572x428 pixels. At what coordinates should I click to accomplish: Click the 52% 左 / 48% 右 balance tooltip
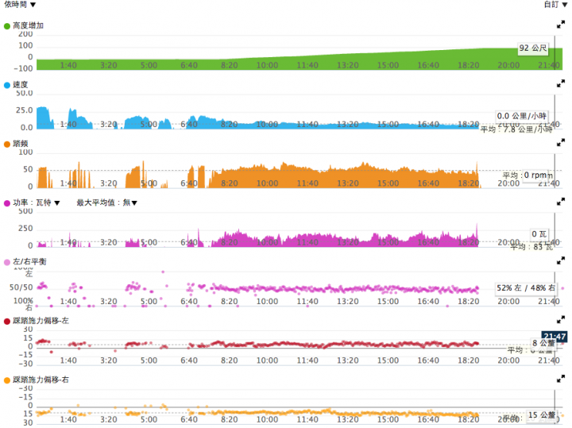coord(526,288)
